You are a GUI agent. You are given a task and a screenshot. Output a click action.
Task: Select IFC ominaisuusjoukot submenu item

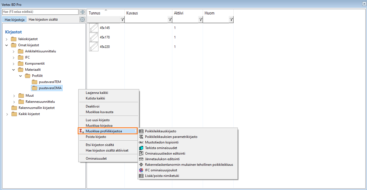tap(161, 170)
